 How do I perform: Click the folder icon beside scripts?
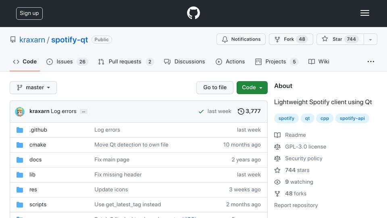(x=20, y=205)
